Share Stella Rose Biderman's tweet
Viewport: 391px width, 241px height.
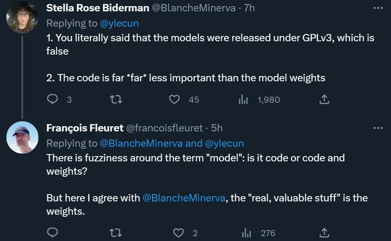click(324, 99)
